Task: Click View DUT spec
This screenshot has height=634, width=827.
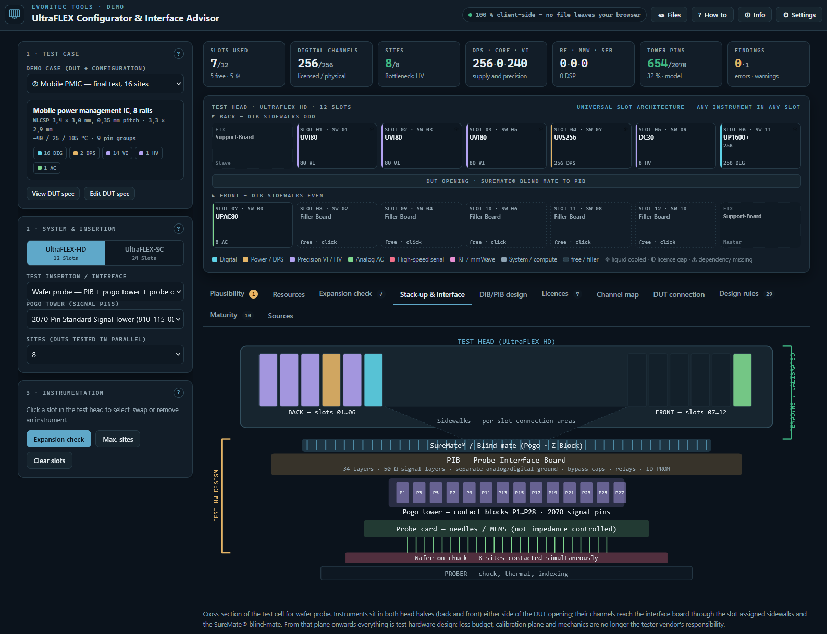Action: click(x=53, y=193)
